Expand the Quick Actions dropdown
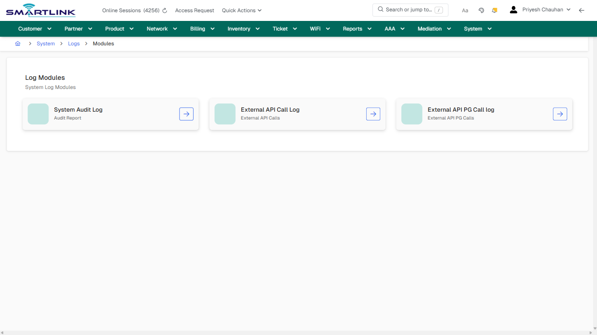 tap(241, 10)
